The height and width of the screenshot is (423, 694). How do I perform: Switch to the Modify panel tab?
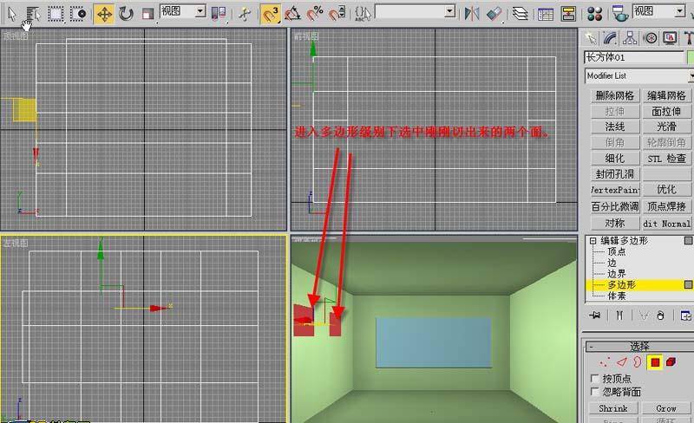pos(611,38)
